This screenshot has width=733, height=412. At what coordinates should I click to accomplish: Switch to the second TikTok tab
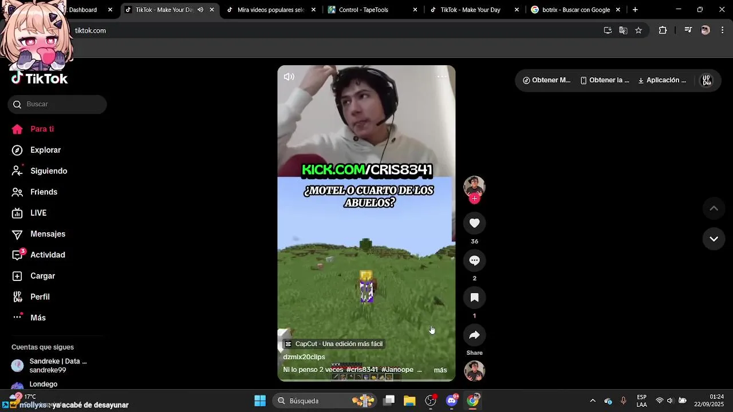474,10
